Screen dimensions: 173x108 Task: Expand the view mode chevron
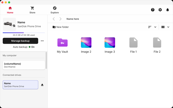(168, 27)
